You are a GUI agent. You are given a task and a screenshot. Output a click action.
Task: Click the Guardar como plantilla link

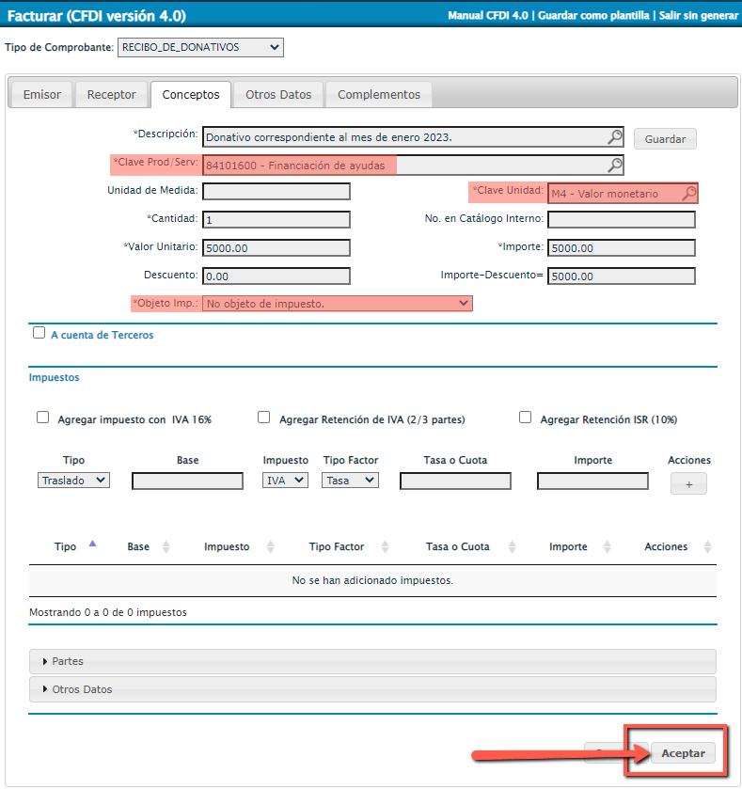[x=593, y=16]
